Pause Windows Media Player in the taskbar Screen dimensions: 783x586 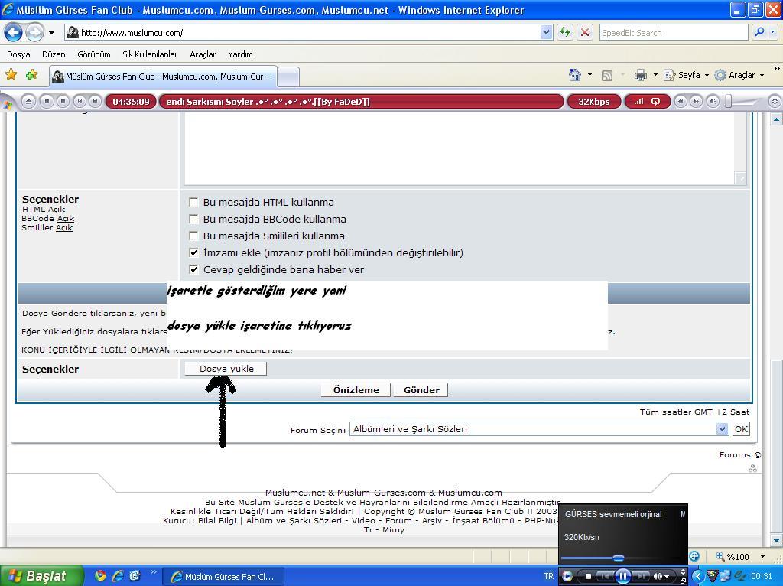coord(622,577)
